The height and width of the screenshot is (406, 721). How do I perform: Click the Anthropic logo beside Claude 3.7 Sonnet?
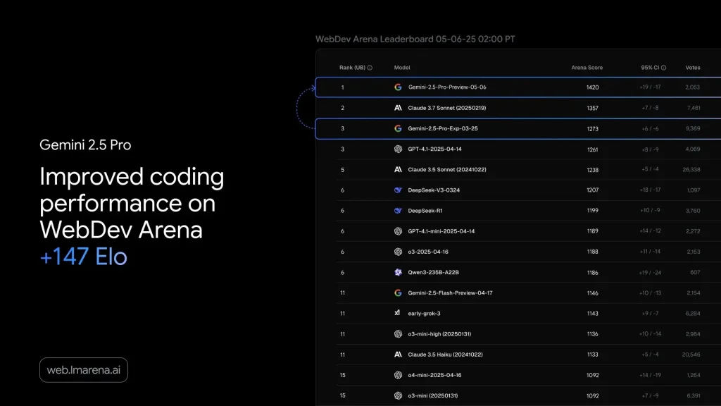coord(396,108)
